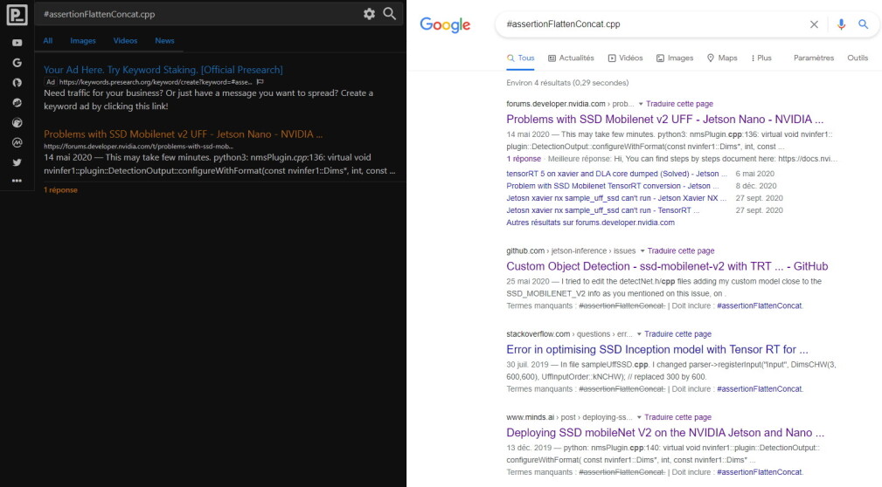Open Google Outils options
Viewport: 882px width, 487px height.
tap(858, 58)
